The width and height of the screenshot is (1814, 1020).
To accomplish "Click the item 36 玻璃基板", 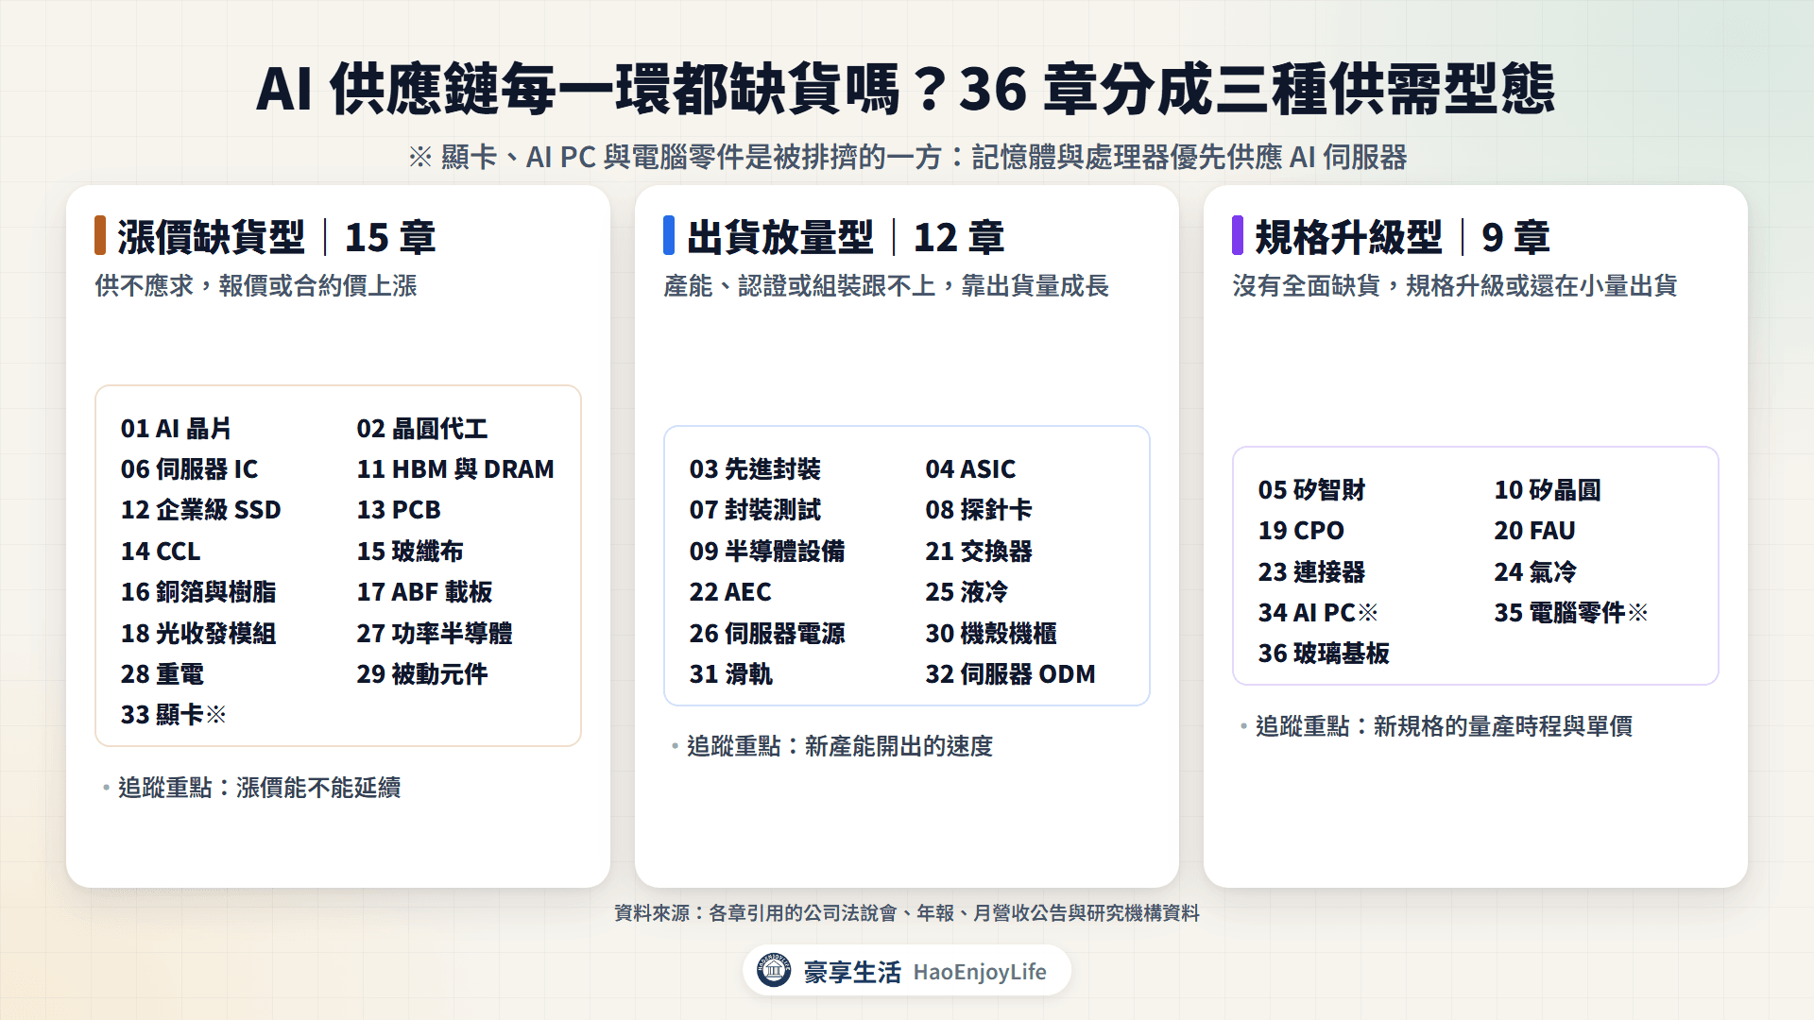I will (1324, 654).
